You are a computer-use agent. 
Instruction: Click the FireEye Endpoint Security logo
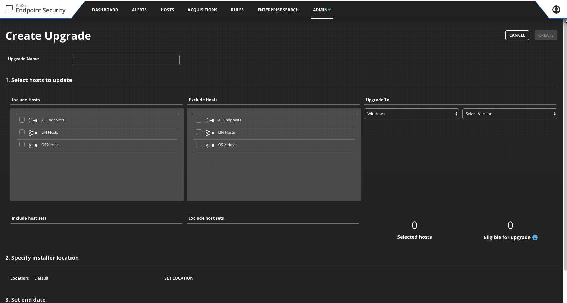(35, 9)
